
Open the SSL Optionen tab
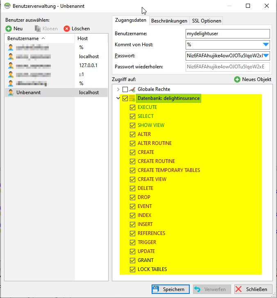(x=207, y=21)
